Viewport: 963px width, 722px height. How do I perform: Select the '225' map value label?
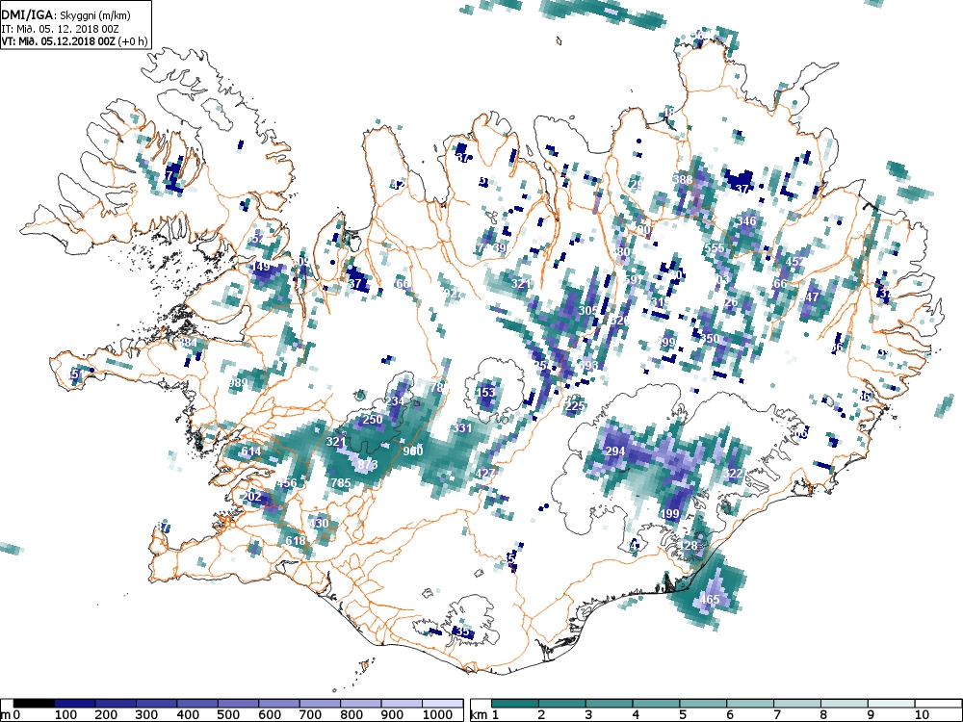575,406
